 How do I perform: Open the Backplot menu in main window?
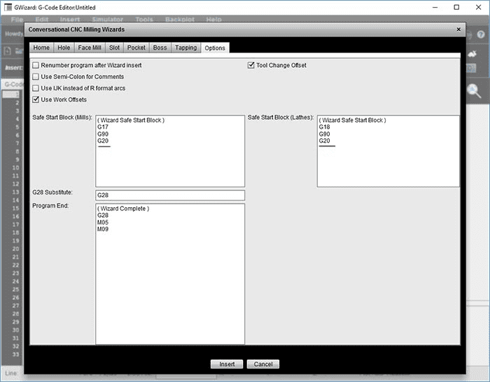(180, 20)
